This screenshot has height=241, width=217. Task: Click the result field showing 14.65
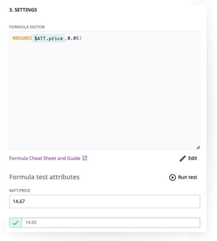coord(110,223)
